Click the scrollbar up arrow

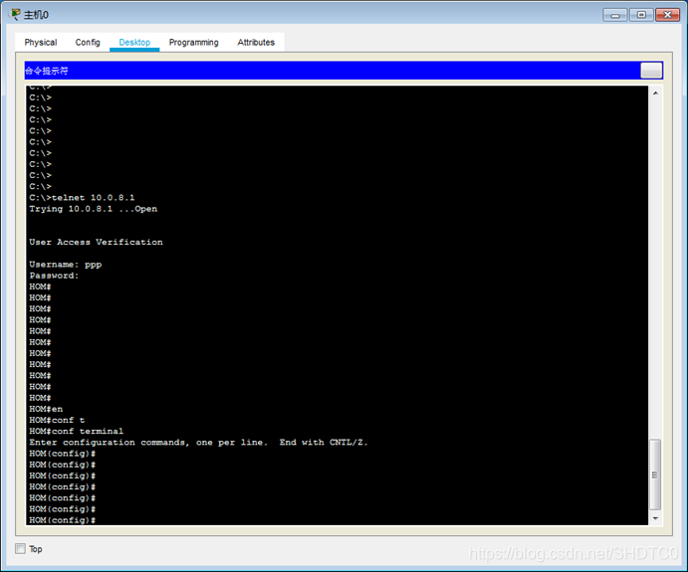(655, 93)
